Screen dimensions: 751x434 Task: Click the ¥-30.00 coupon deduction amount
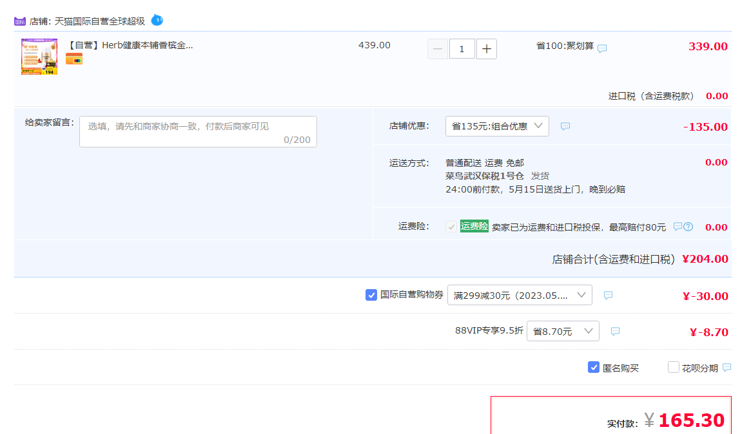point(705,296)
